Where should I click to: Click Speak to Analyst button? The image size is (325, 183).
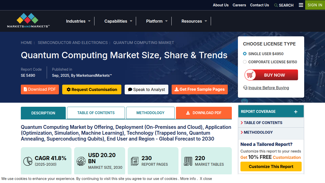[x=147, y=89]
